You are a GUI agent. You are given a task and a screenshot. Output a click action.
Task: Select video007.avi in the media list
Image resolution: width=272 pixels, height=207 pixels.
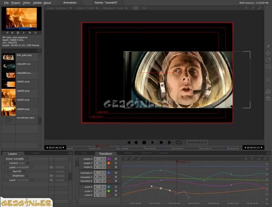click(20, 66)
